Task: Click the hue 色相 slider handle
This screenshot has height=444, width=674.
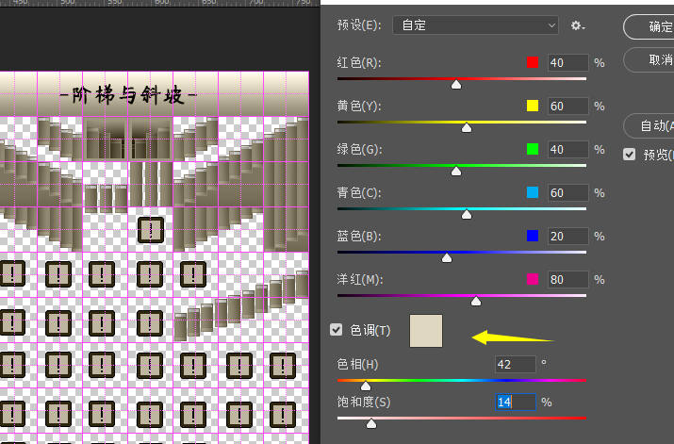Action: click(x=366, y=386)
